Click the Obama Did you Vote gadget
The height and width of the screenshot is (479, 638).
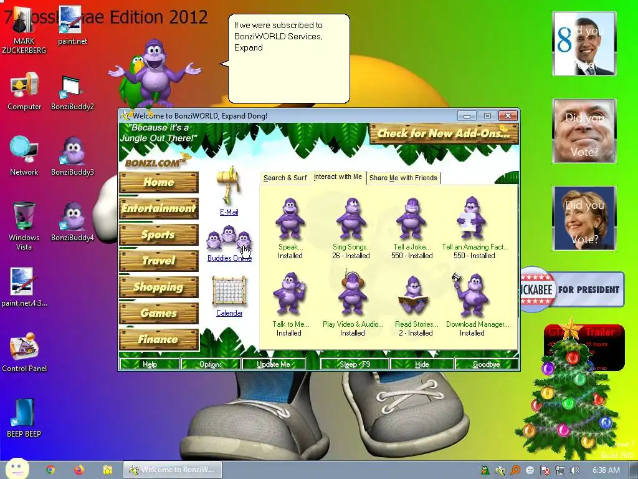(584, 44)
